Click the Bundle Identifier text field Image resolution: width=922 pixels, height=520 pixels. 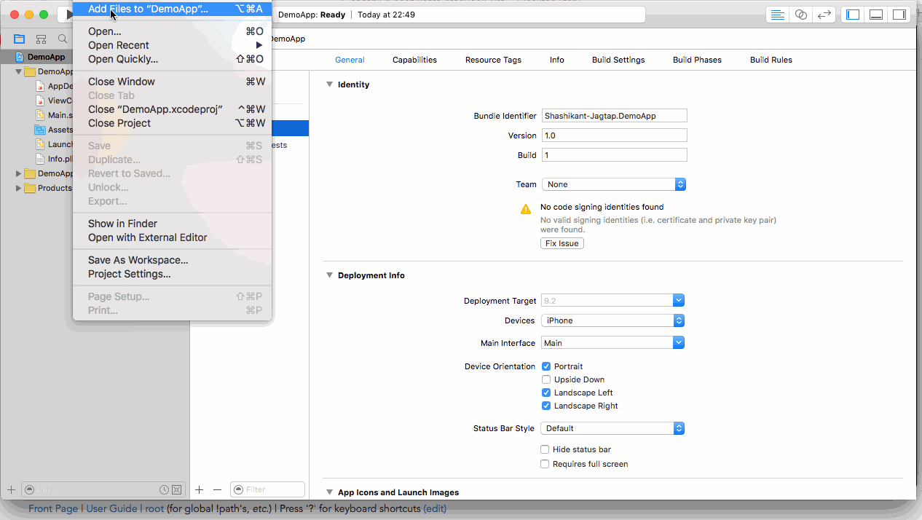[614, 116]
